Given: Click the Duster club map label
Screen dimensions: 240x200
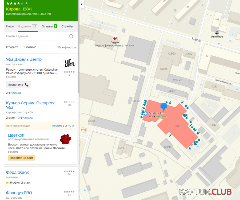Looking at the screenshot, I should click(156, 113).
